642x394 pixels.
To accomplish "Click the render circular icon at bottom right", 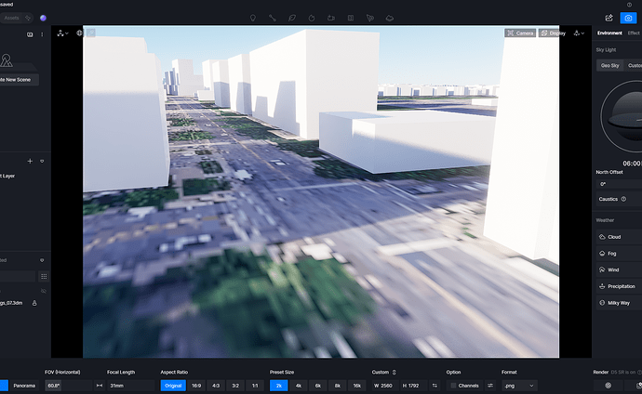I will tap(608, 386).
